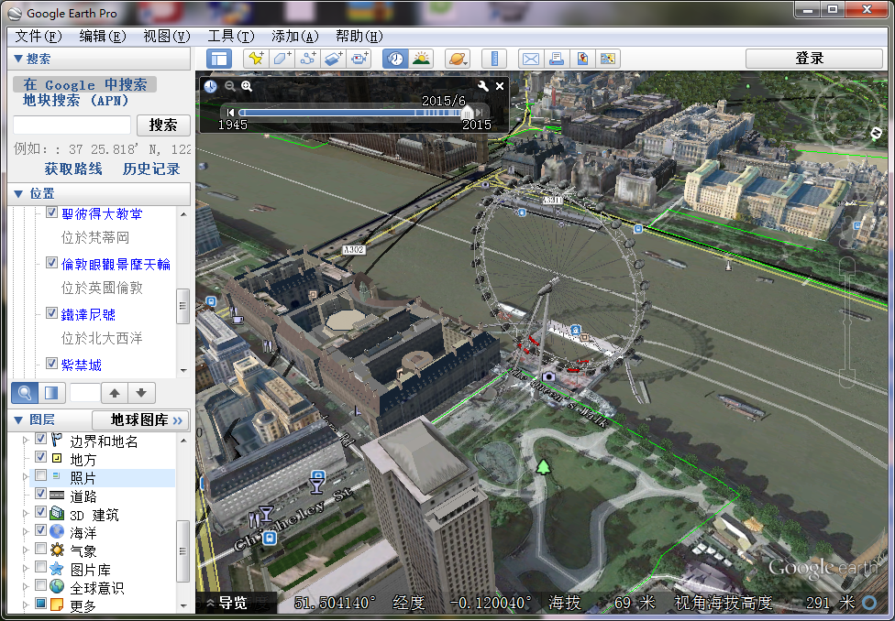Expand the 照片 layer tree node
Image resolution: width=895 pixels, height=621 pixels.
(x=25, y=476)
